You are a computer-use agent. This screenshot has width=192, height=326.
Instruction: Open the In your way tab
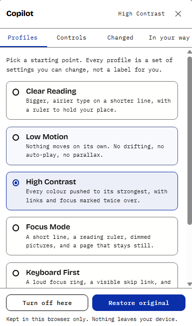[169, 38]
